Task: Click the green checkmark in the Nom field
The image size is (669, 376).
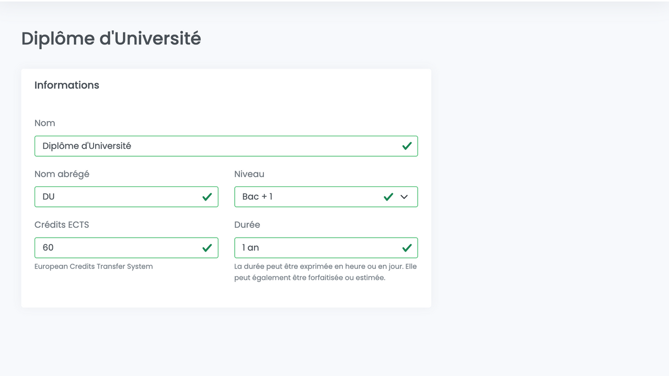Action: 407,146
